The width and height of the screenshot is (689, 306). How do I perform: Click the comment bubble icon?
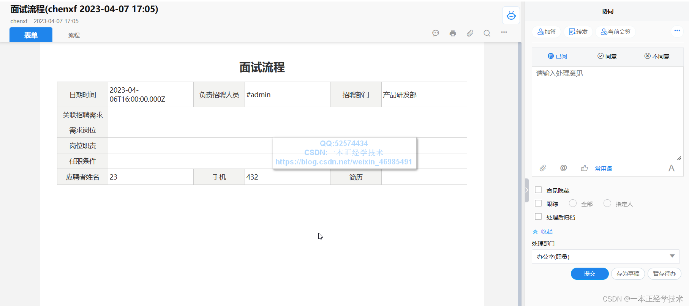point(436,33)
